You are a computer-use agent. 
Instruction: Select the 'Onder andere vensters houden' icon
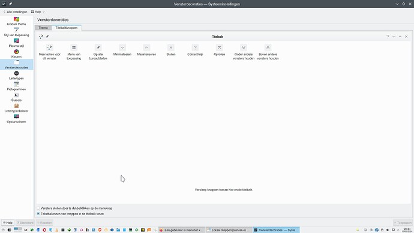click(244, 47)
